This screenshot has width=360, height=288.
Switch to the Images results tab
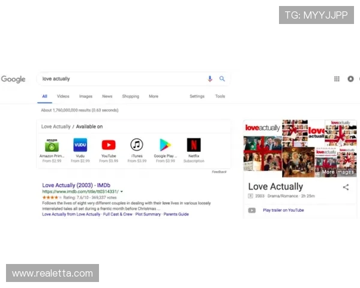point(86,96)
